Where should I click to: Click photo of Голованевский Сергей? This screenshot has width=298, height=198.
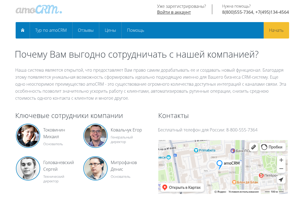pyautogui.click(x=28, y=168)
